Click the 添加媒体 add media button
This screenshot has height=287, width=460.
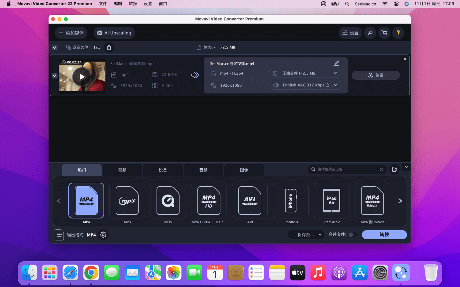tap(71, 33)
